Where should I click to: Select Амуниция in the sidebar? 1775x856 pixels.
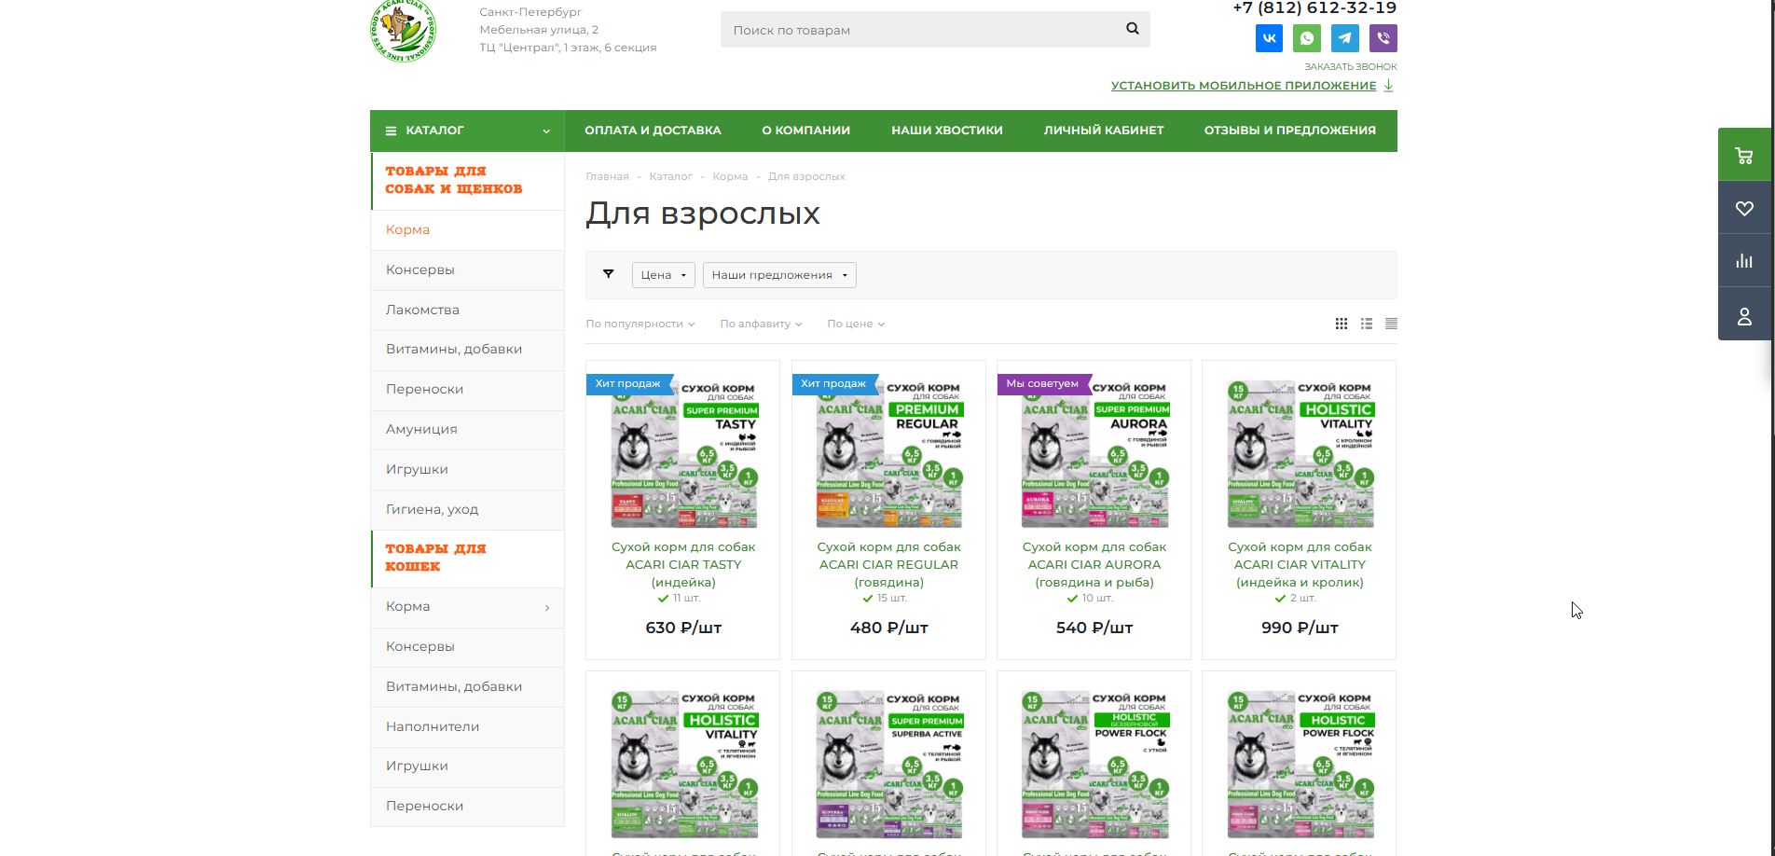[x=467, y=429]
